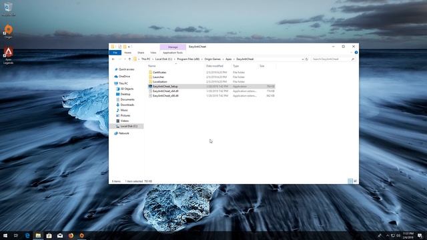The height and width of the screenshot is (240, 427).
Task: Open the Action Center notifications icon
Action: pos(420,235)
